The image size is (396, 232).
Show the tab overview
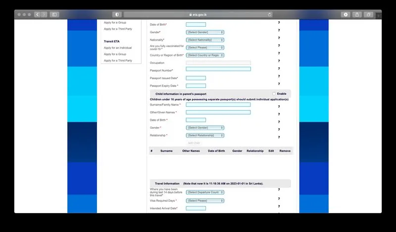pos(369,15)
